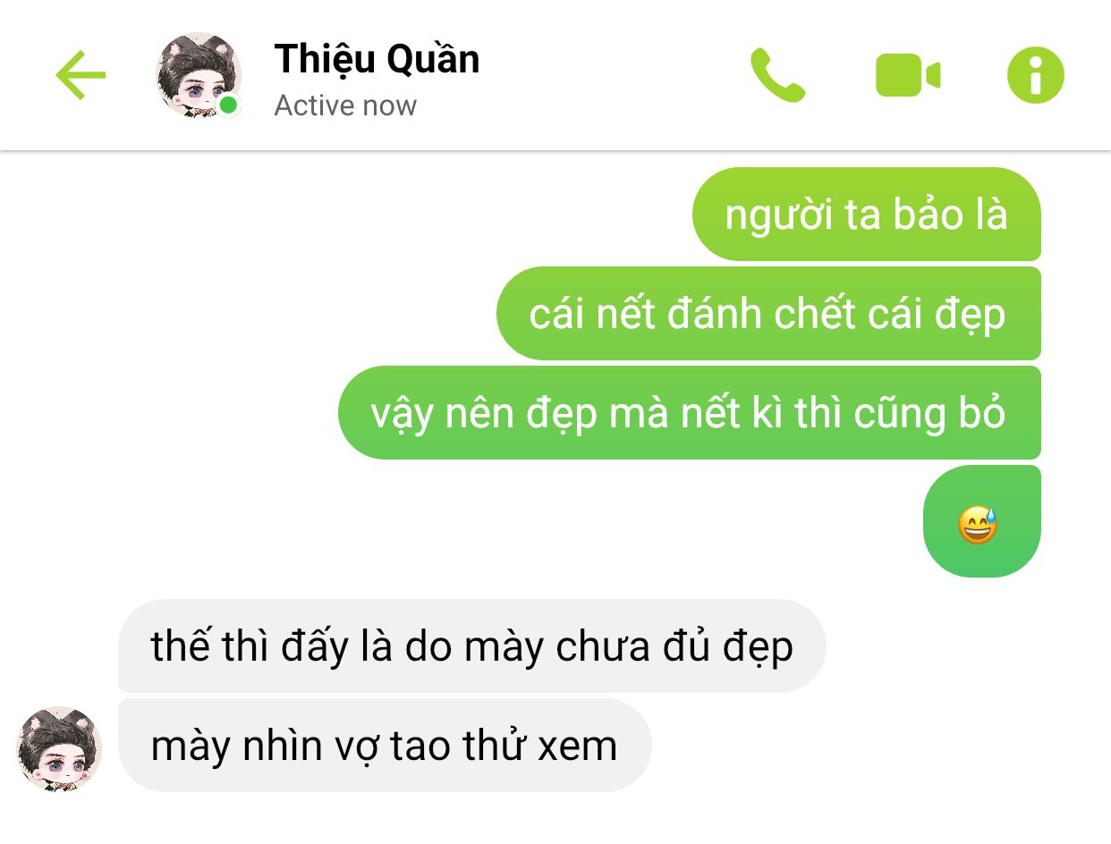Open the contact's header profile picture
This screenshot has height=844, width=1111.
point(198,75)
